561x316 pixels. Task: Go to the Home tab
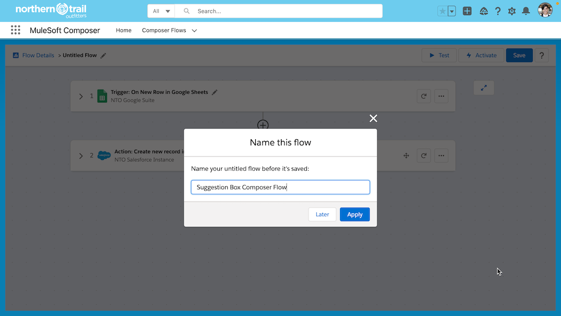[x=123, y=30]
